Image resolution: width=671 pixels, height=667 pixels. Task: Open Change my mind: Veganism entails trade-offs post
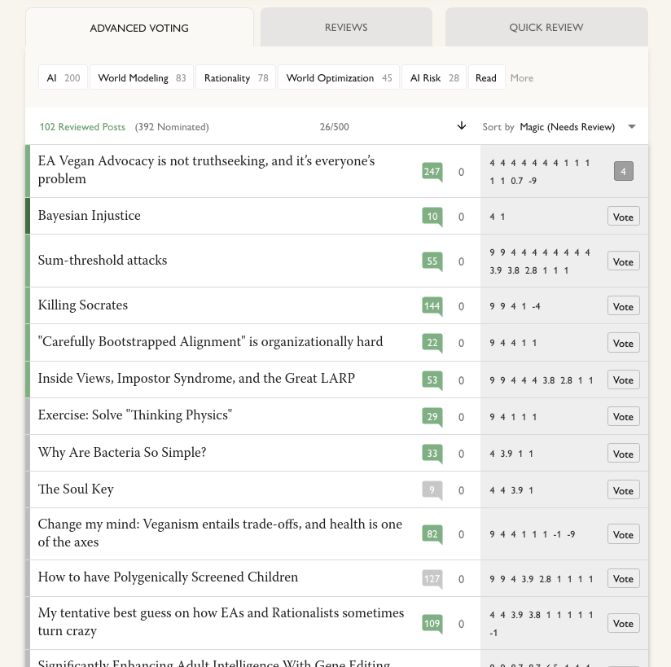click(220, 533)
